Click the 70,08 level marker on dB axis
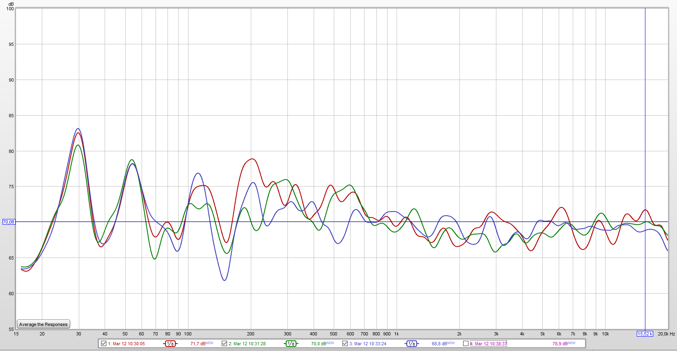 tap(8, 222)
